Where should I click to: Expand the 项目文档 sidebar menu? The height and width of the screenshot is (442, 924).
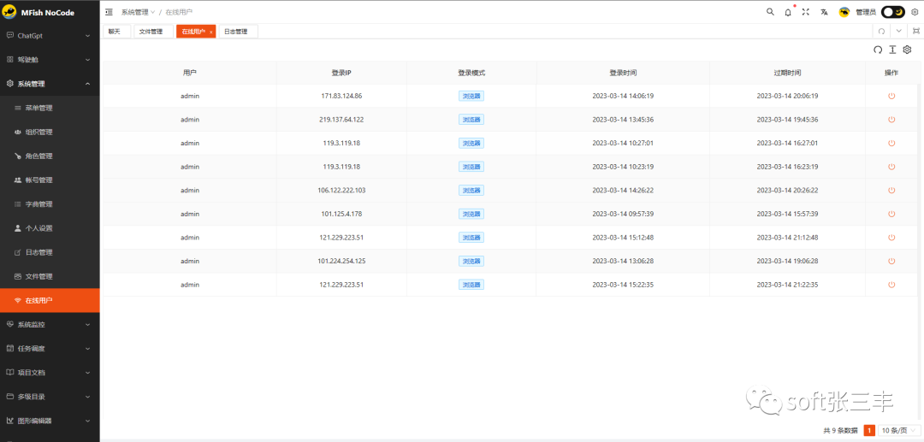(50, 373)
